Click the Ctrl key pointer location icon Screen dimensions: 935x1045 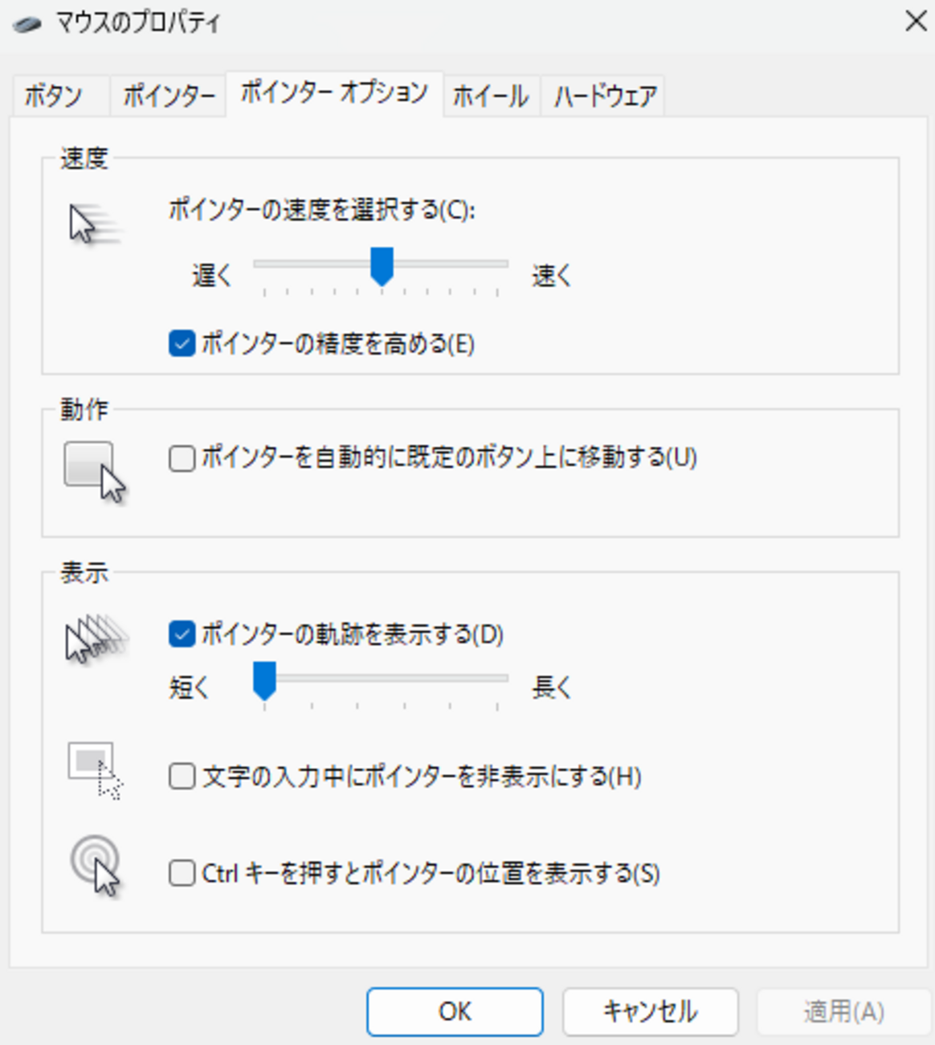click(x=95, y=865)
